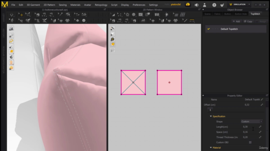
Task: Click the Copy topstitch button
Action: [248, 21]
